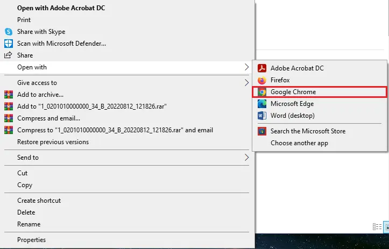Viewport: 389px width, 249px height.
Task: Select Choose another app
Action: [x=320, y=143]
